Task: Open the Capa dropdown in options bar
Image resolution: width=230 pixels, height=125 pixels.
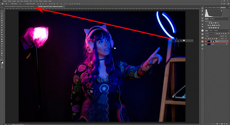Action: 21,4
